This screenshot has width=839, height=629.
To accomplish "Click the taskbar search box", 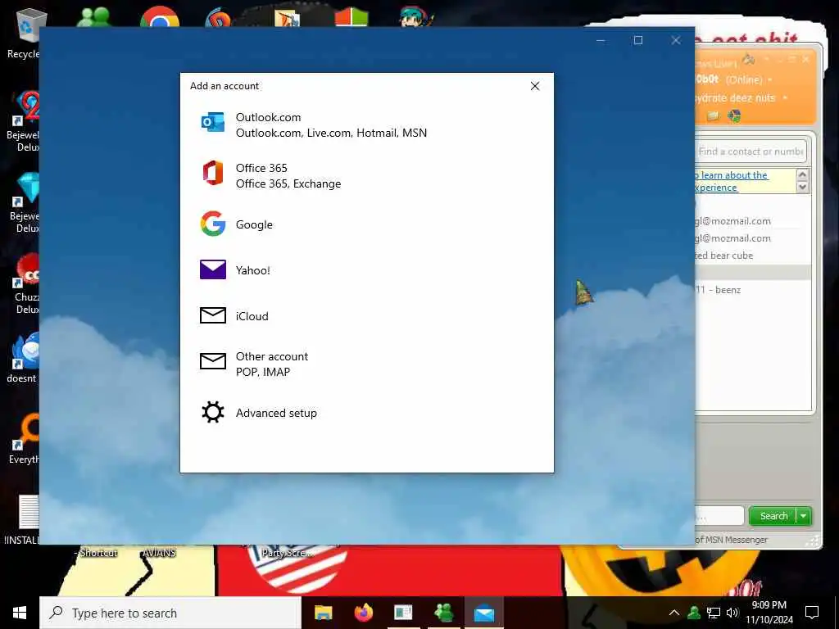I will [170, 613].
